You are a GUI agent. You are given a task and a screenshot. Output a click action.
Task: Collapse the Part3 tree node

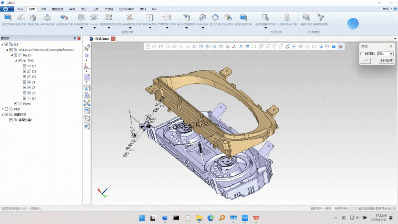(x=12, y=55)
